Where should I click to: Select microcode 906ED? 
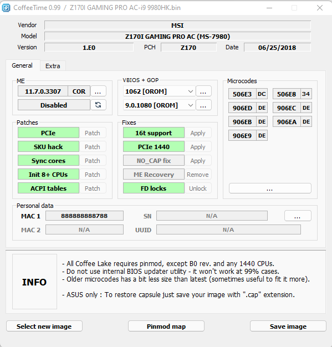pyautogui.click(x=248, y=108)
